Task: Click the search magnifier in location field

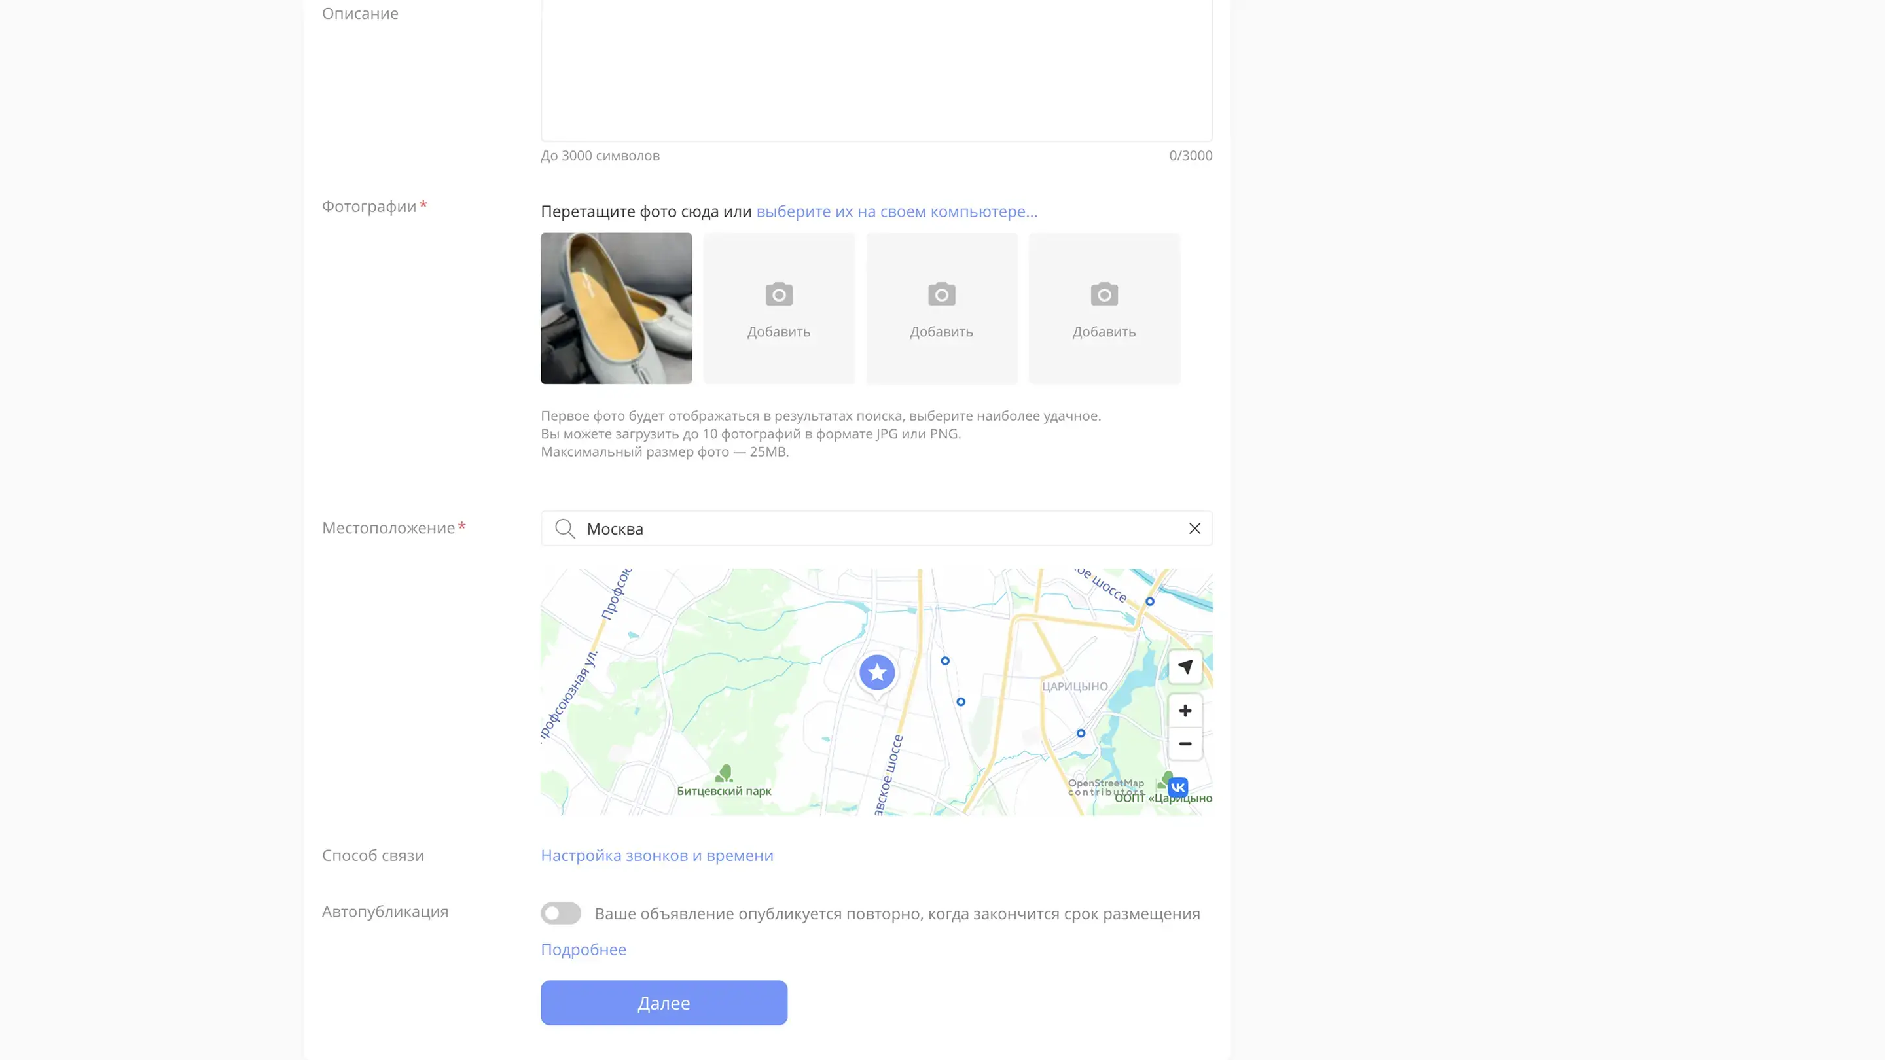Action: [x=564, y=528]
